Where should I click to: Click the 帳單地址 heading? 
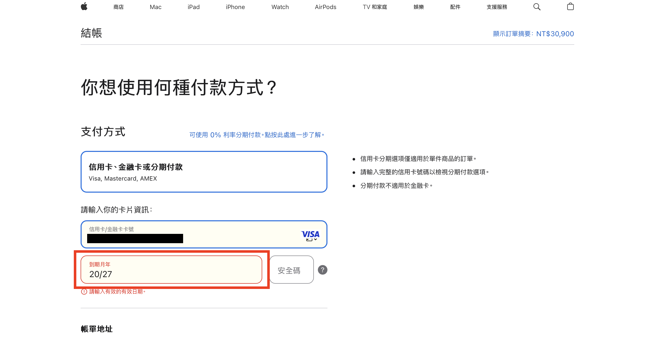coord(96,329)
